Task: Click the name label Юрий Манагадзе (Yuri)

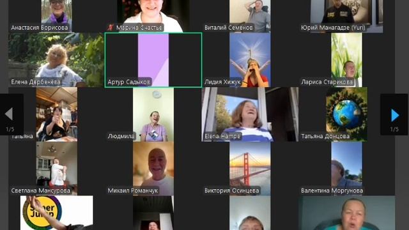Action: (333, 27)
